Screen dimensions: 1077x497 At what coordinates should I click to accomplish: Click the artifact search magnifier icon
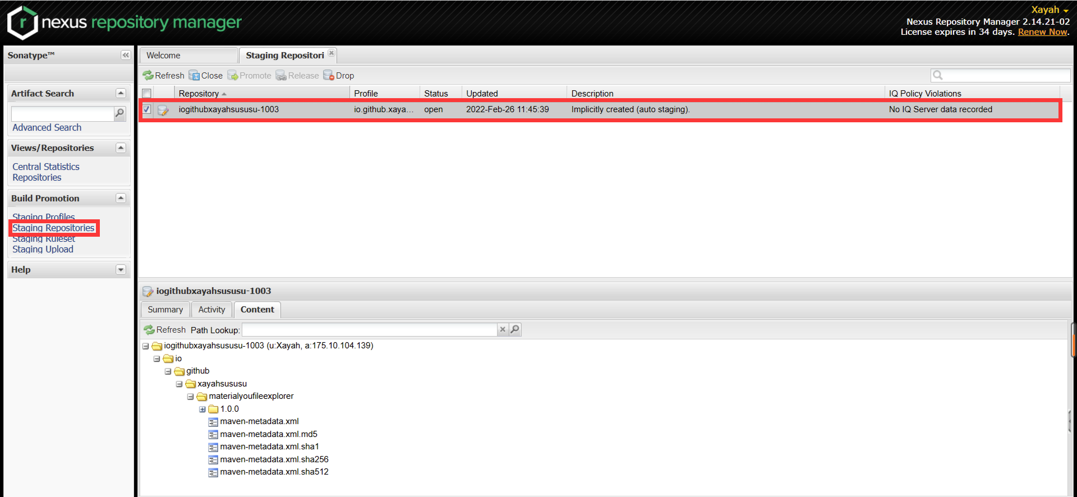pos(119,113)
